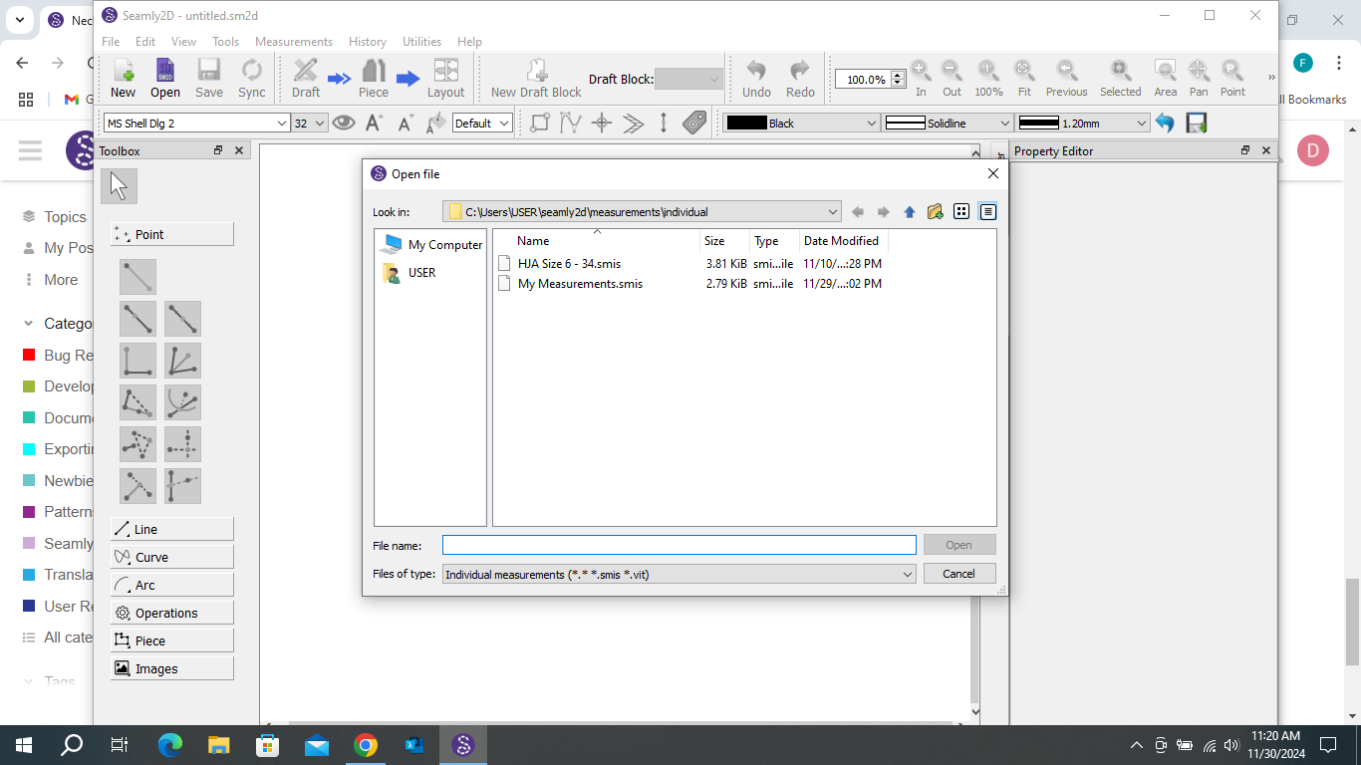Expand the Curve tools section

tap(171, 557)
